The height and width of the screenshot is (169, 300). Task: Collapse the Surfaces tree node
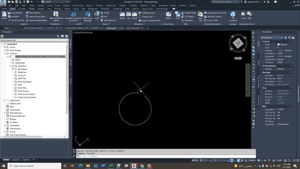pyautogui.click(x=5, y=54)
